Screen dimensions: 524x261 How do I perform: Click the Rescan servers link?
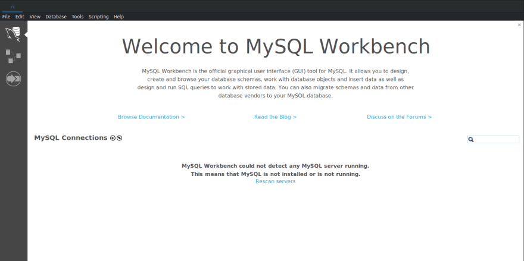275,181
